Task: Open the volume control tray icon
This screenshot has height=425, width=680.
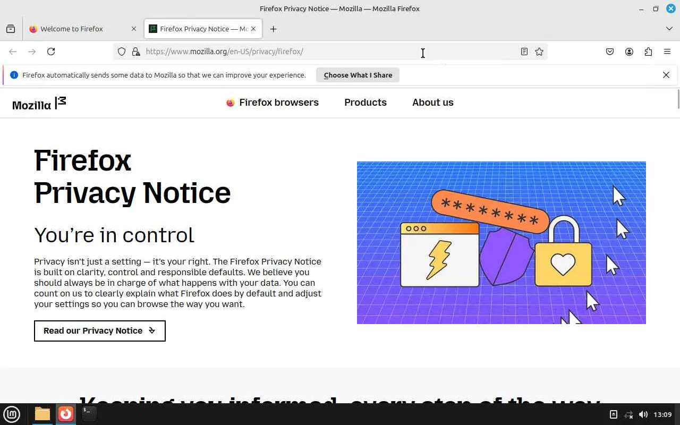Action: point(643,414)
